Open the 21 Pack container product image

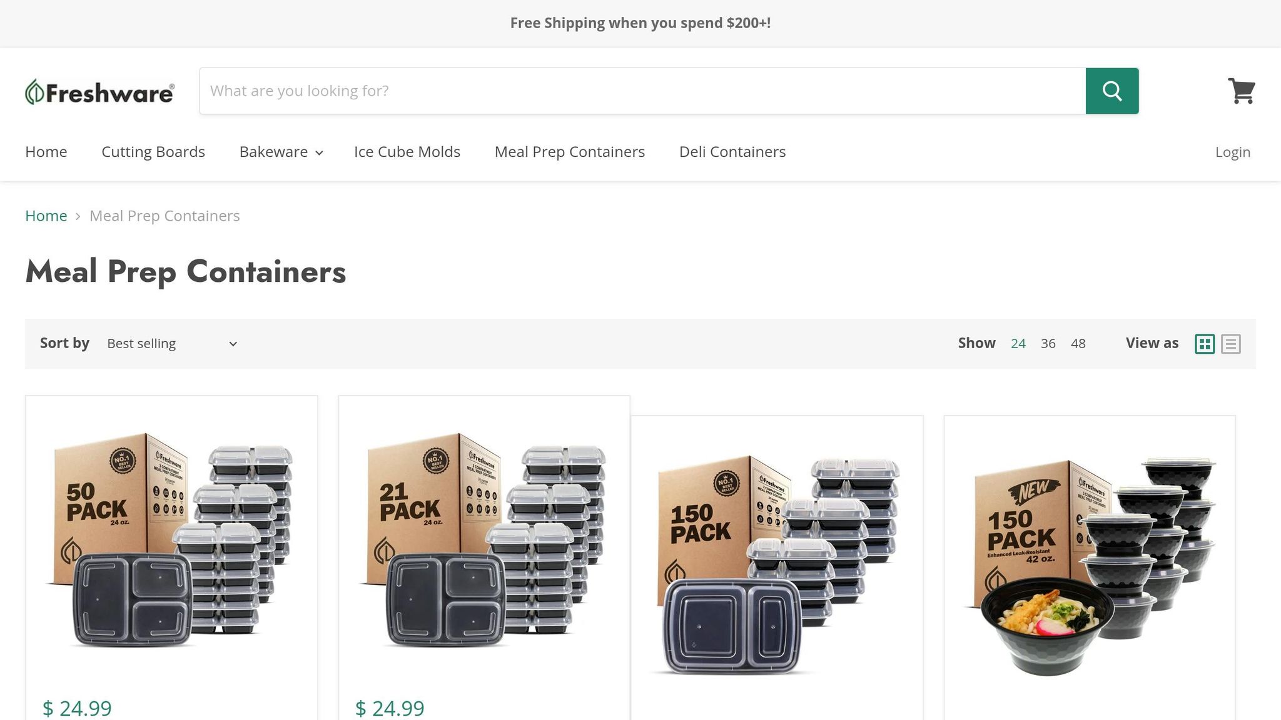484,541
